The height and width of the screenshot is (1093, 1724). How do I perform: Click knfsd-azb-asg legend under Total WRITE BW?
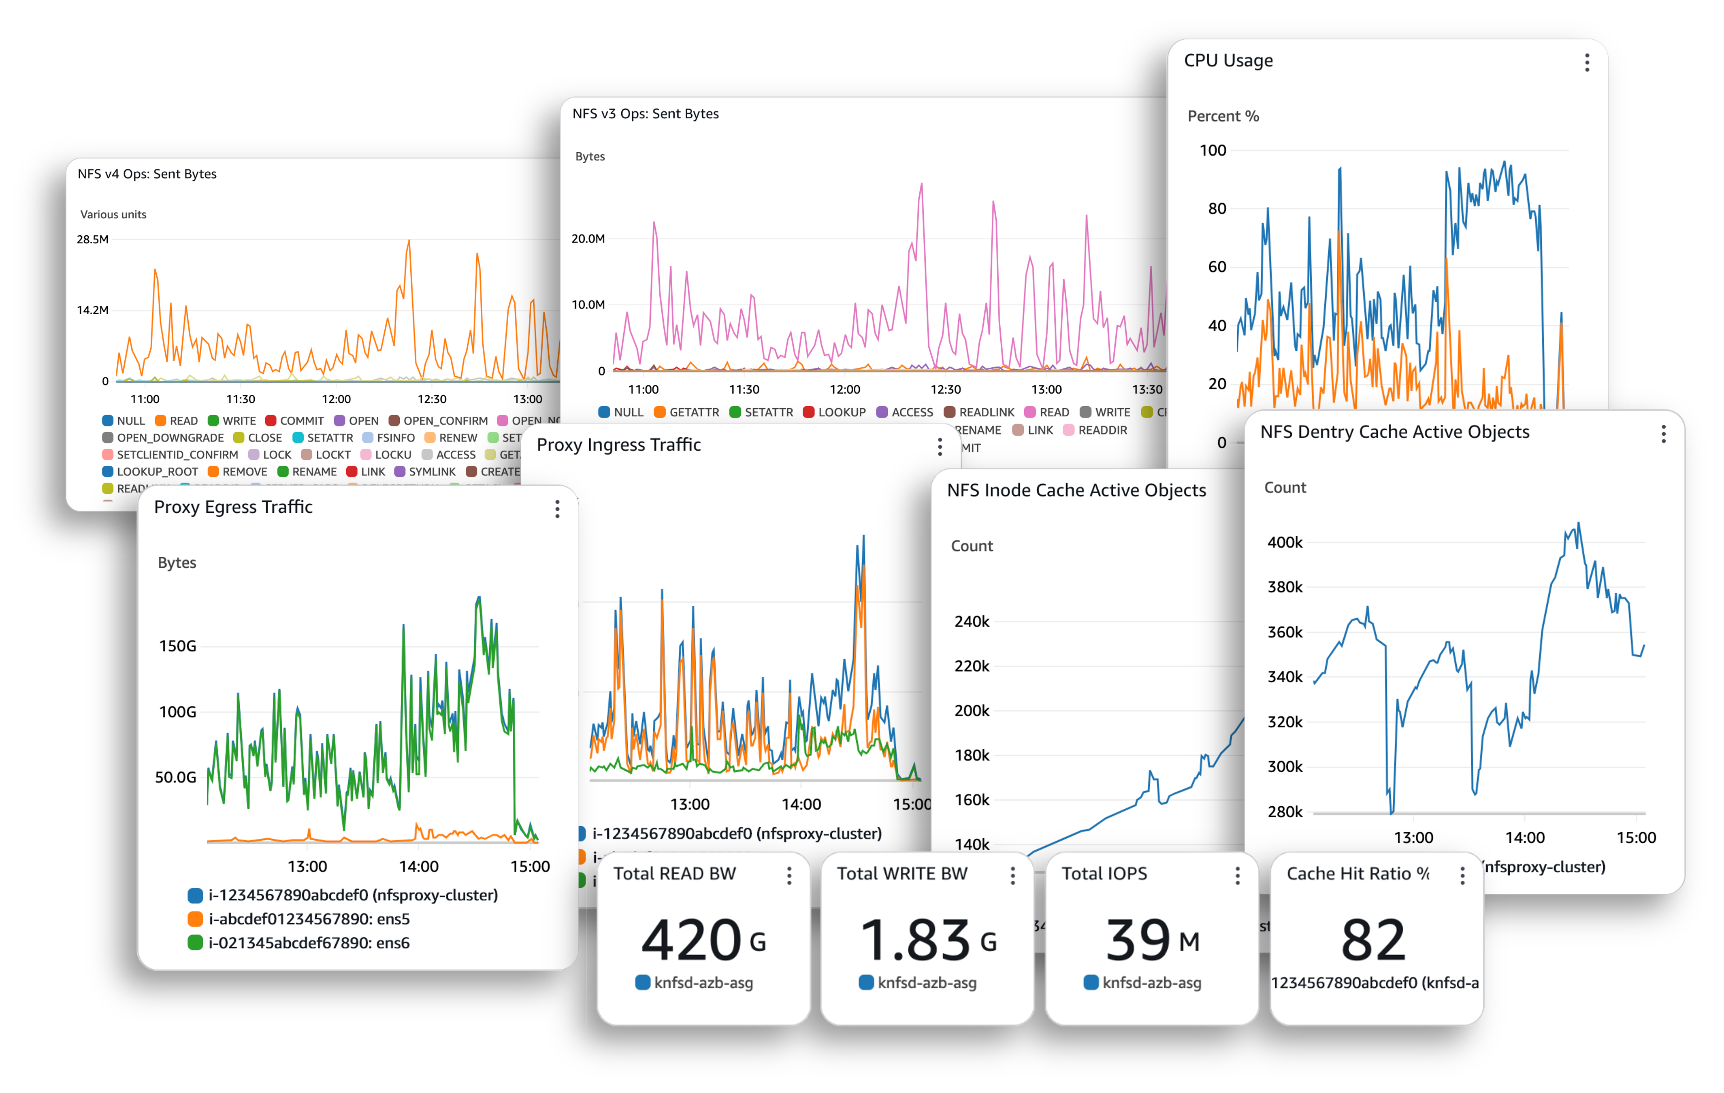918,983
